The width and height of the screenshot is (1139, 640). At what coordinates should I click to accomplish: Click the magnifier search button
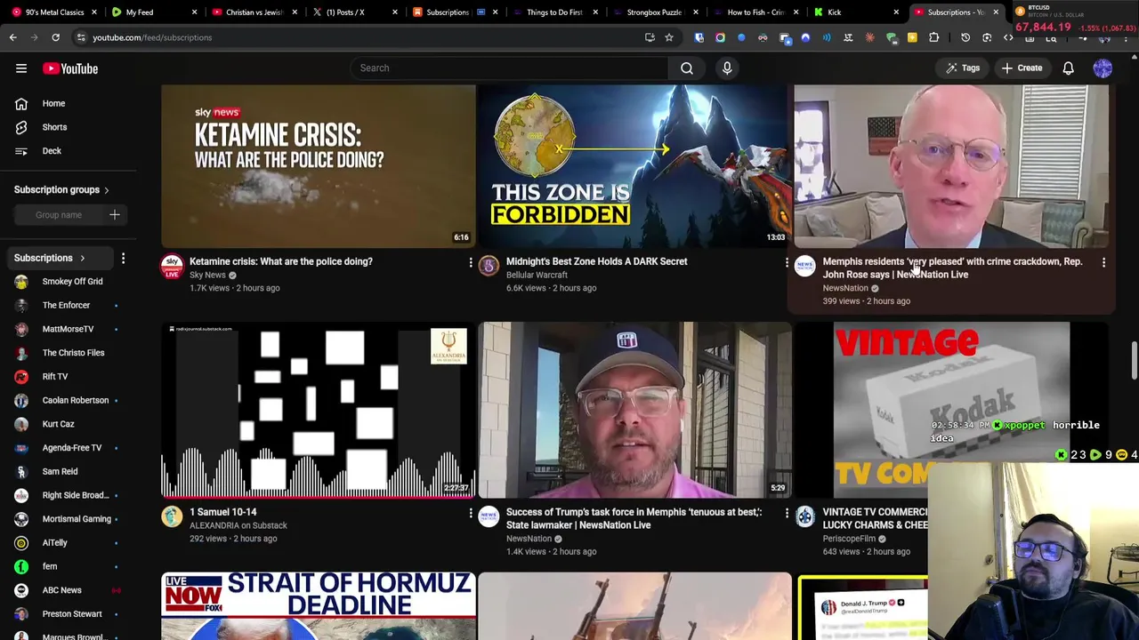point(687,68)
